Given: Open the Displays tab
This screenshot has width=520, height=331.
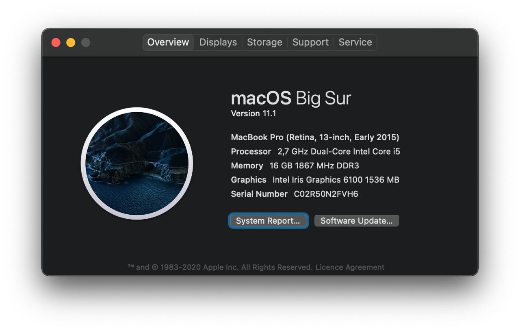Looking at the screenshot, I should (x=218, y=42).
